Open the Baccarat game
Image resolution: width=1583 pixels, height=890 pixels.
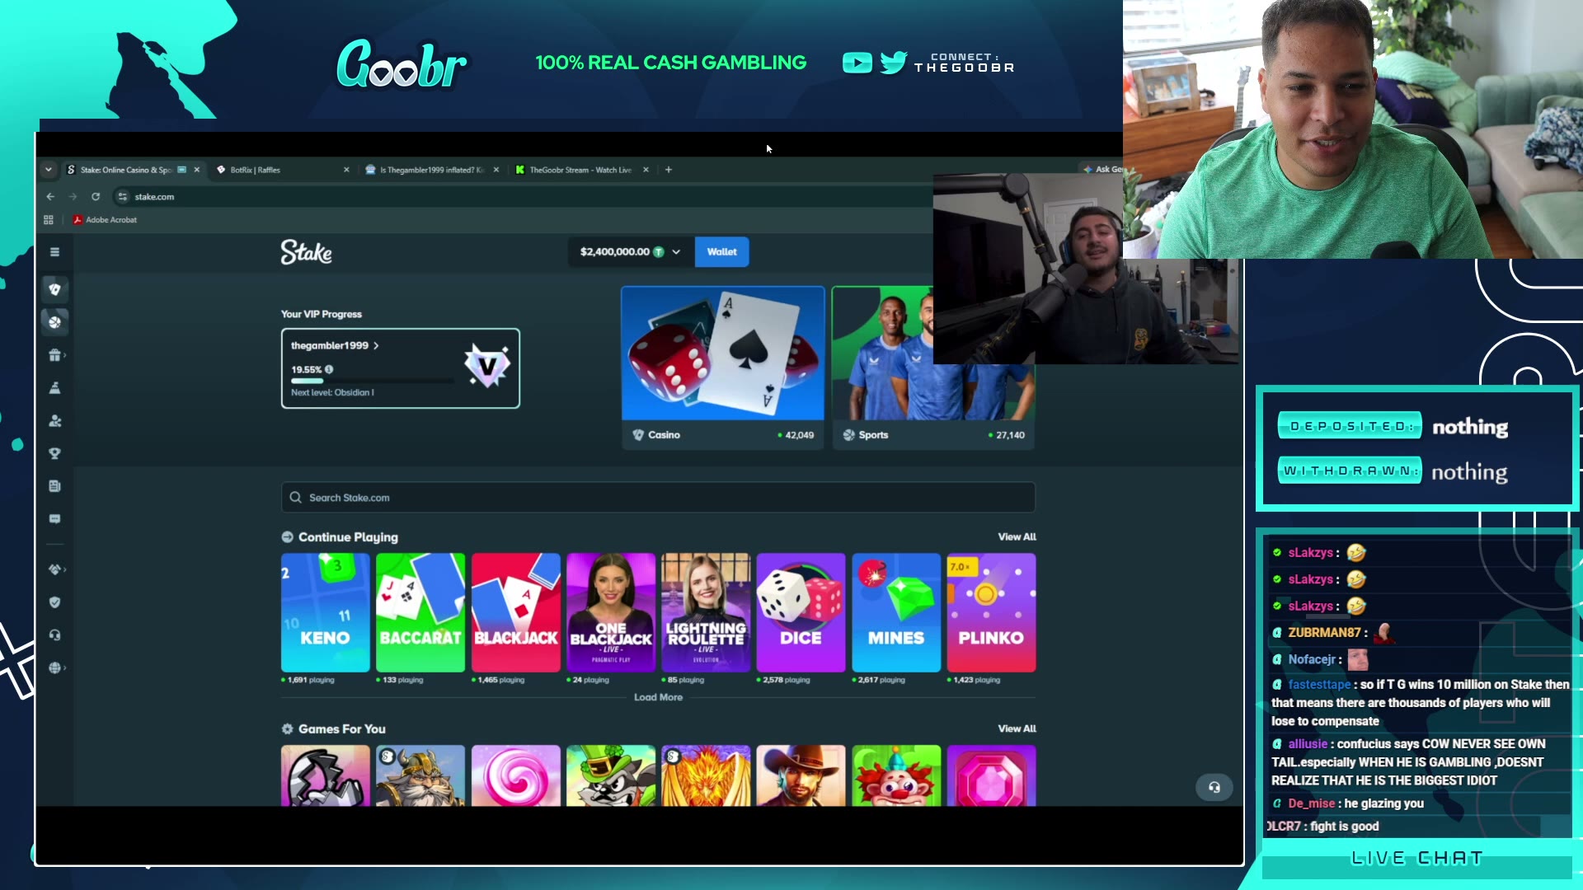click(x=420, y=613)
